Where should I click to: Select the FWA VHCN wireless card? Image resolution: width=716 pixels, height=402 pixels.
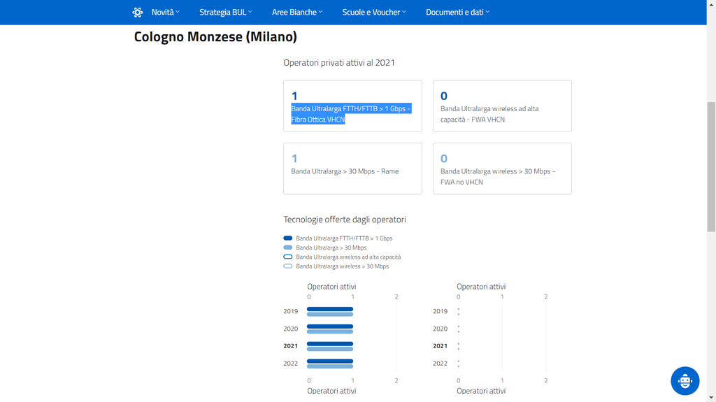click(502, 106)
